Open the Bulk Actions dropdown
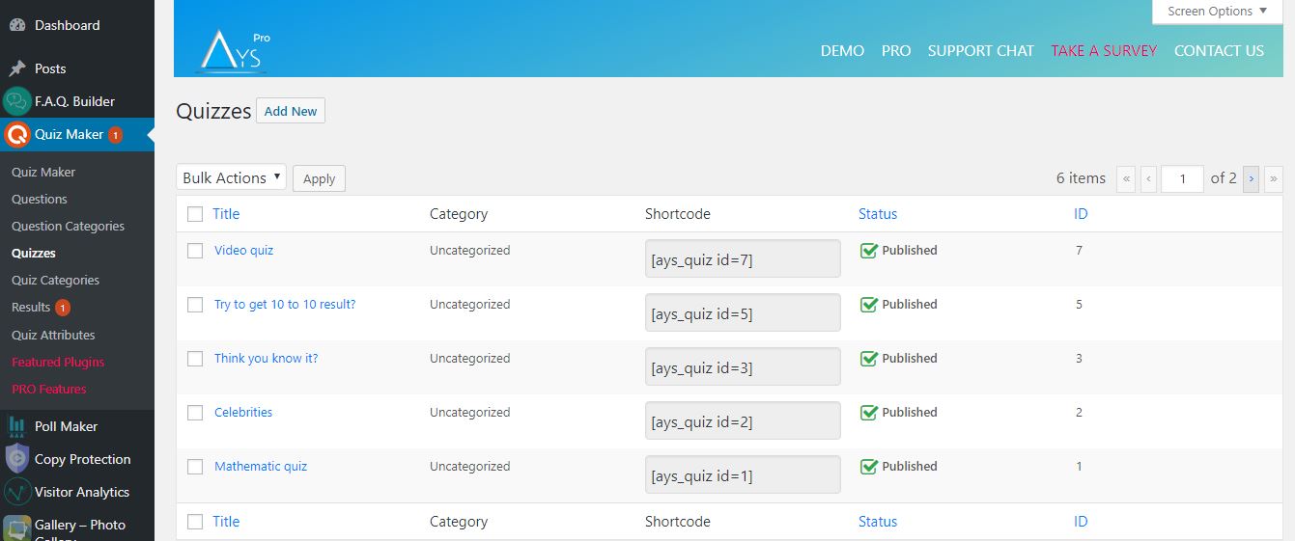Image resolution: width=1295 pixels, height=541 pixels. pyautogui.click(x=231, y=177)
